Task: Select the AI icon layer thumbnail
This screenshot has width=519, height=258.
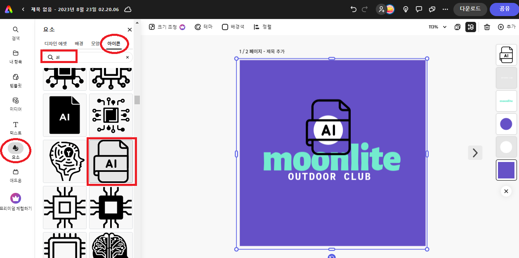Action: pyautogui.click(x=506, y=55)
